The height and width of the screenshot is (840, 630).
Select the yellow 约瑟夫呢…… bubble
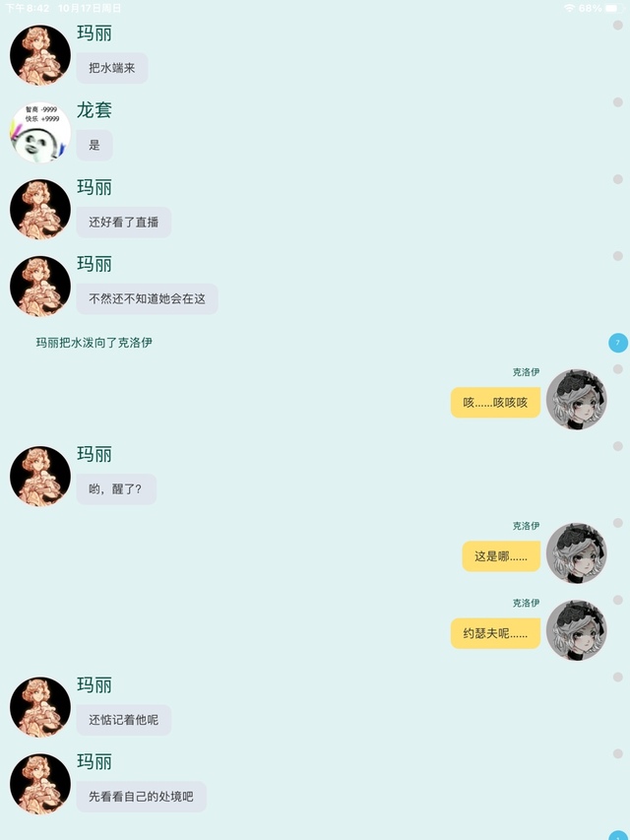tap(495, 634)
